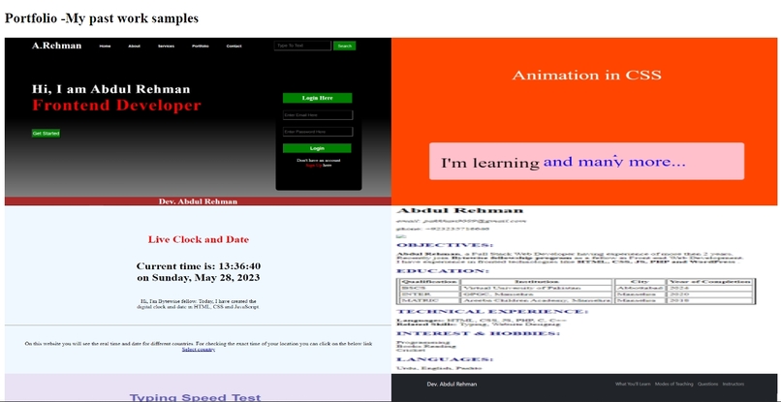The width and height of the screenshot is (781, 402).
Task: Click the Get Started button
Action: tap(46, 134)
